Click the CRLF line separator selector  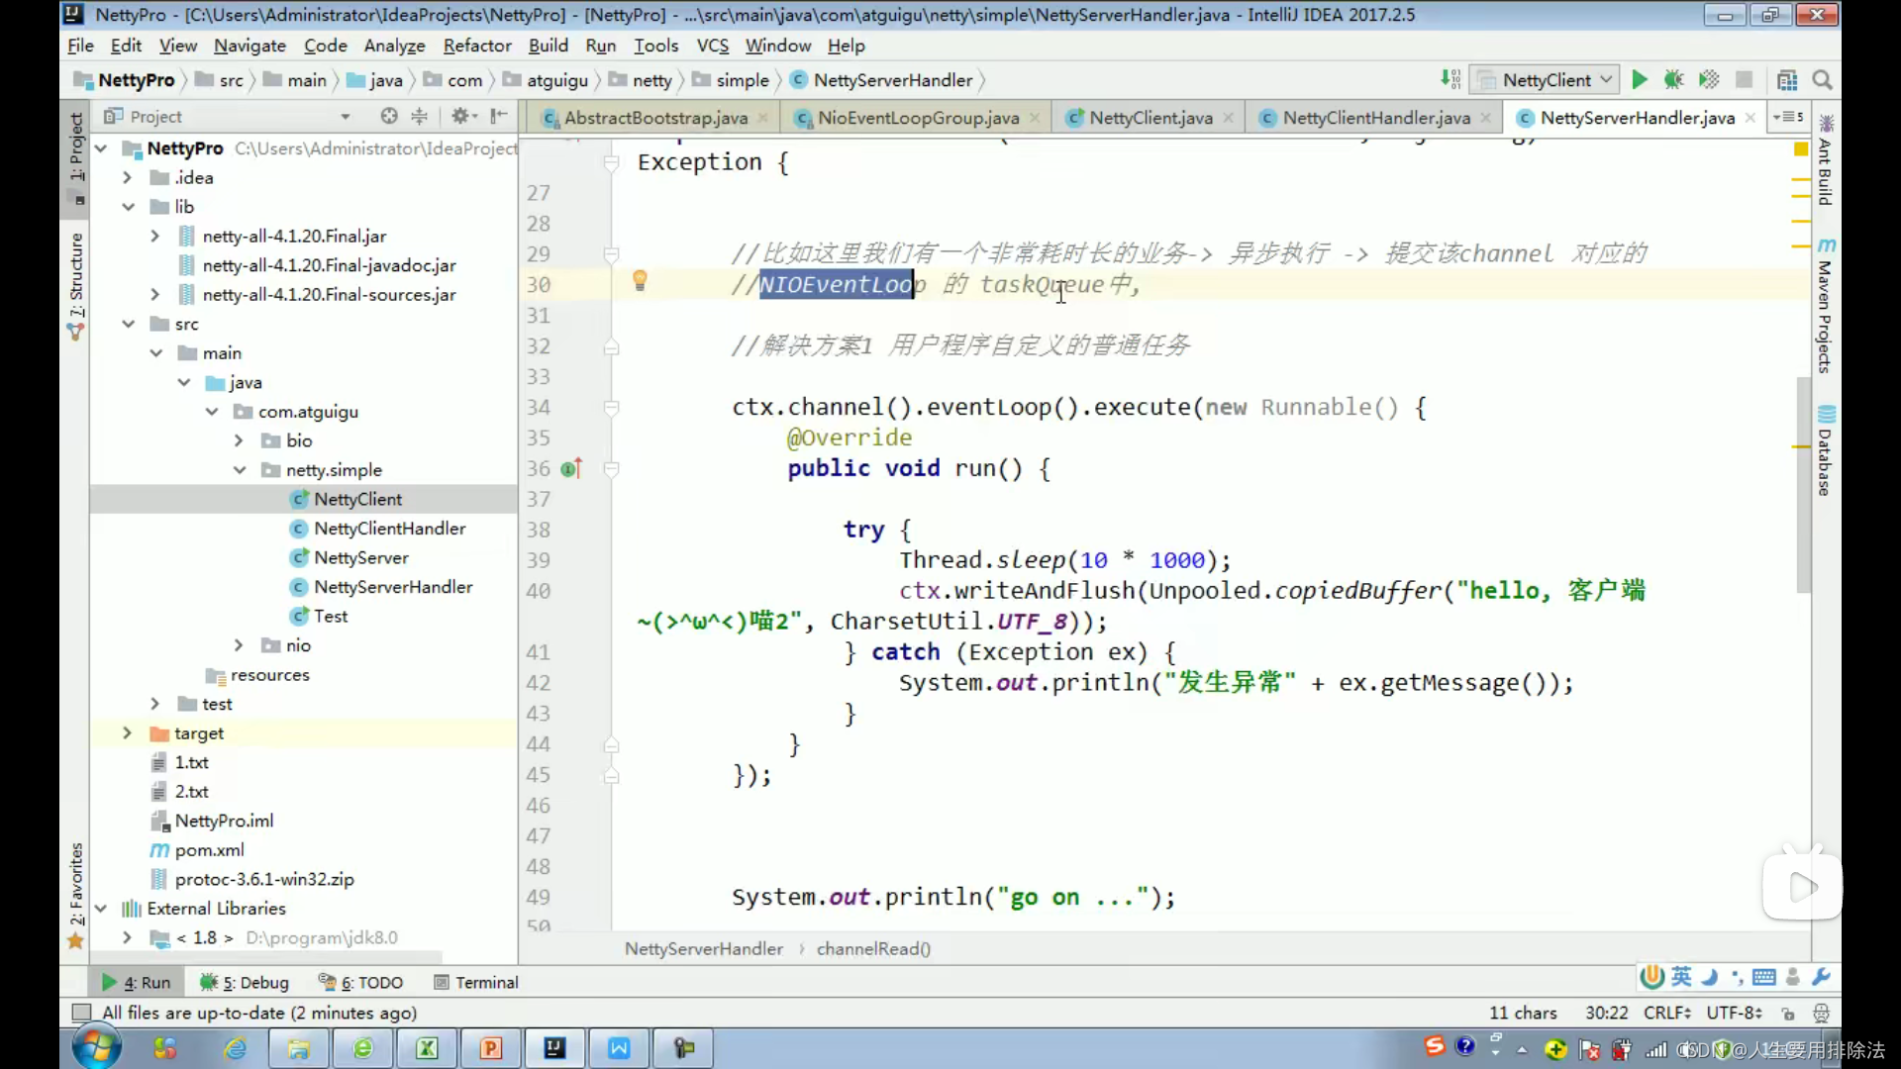pos(1667,1013)
